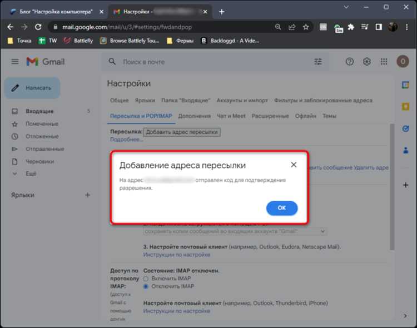Image resolution: width=417 pixels, height=328 pixels.
Task: Open the 'Темы' settings tab
Action: pos(329,116)
